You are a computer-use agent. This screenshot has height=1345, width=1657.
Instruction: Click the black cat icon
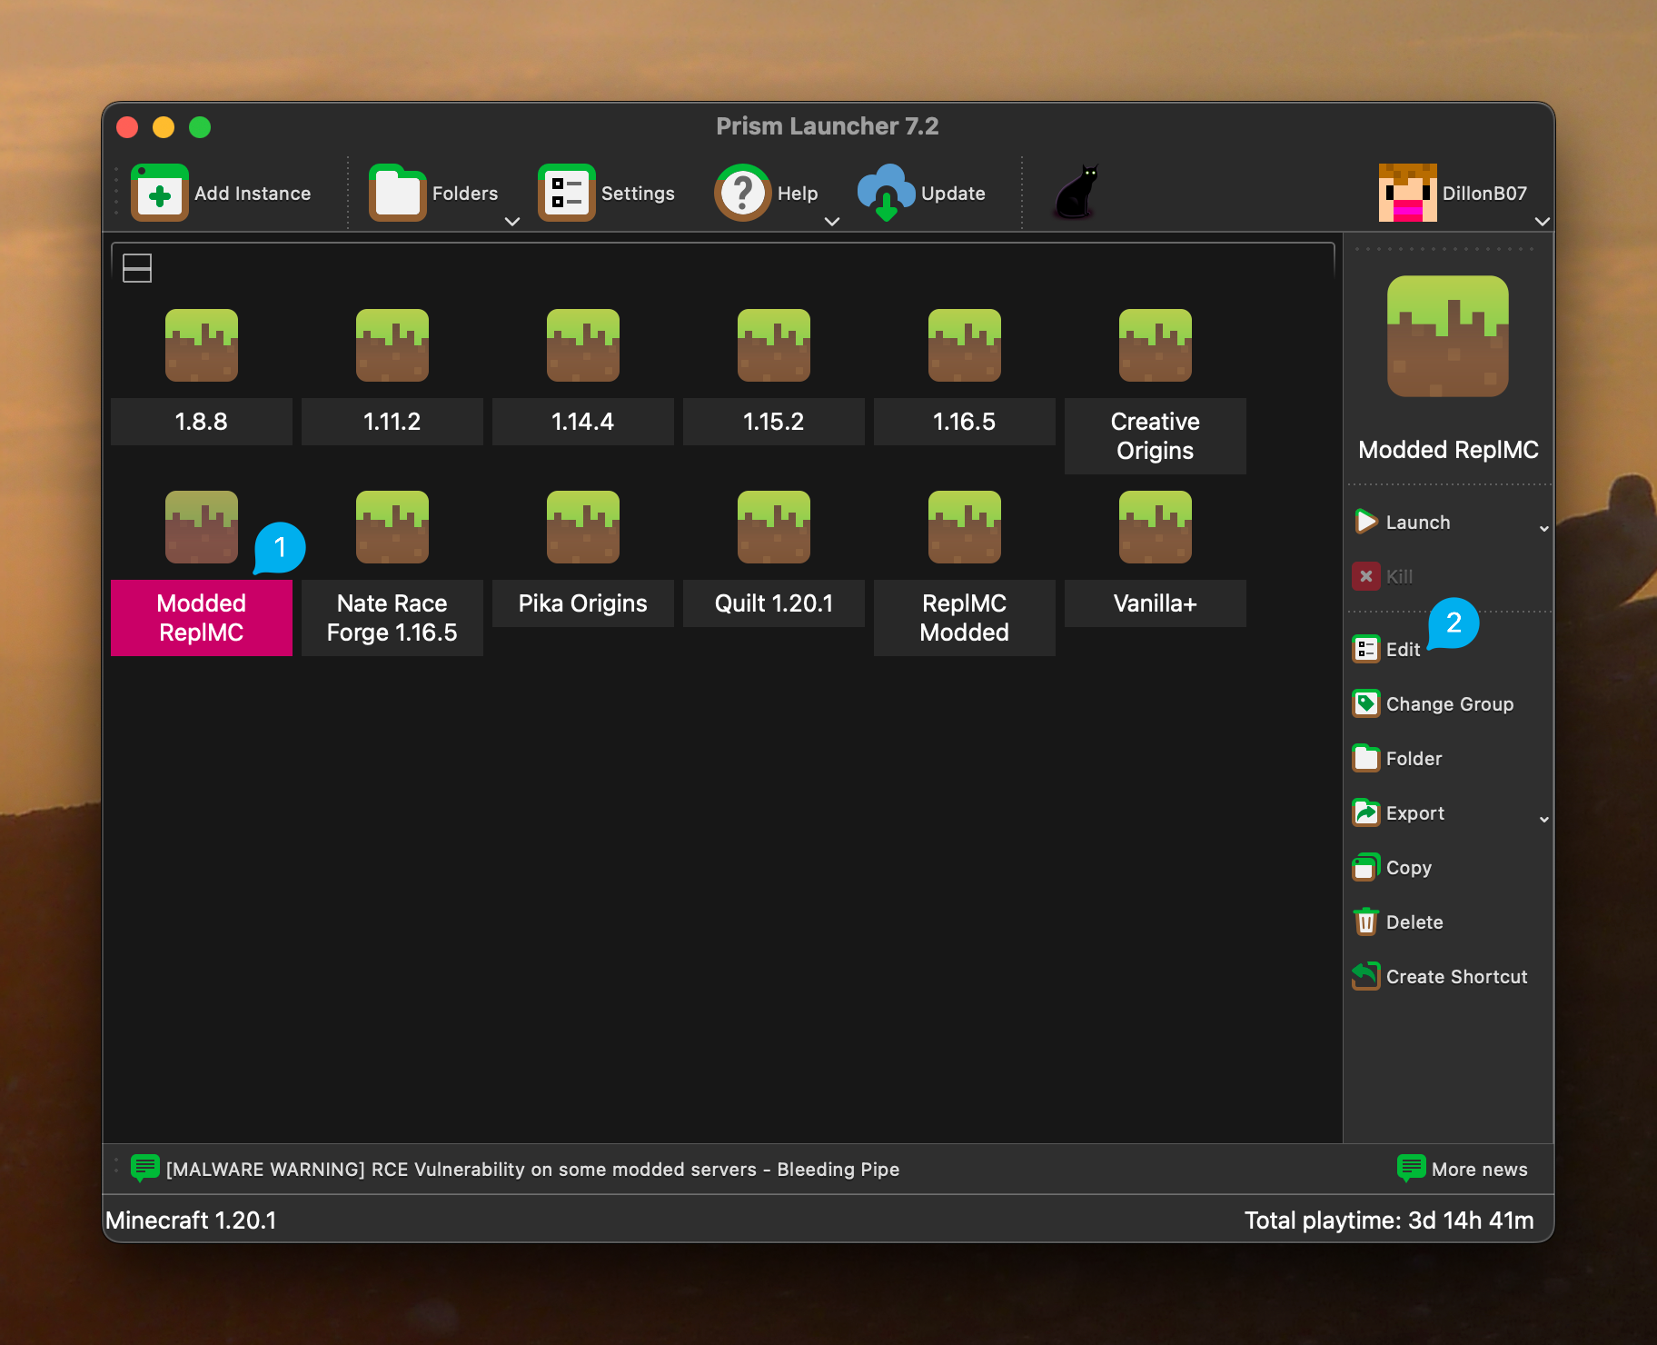click(1077, 192)
